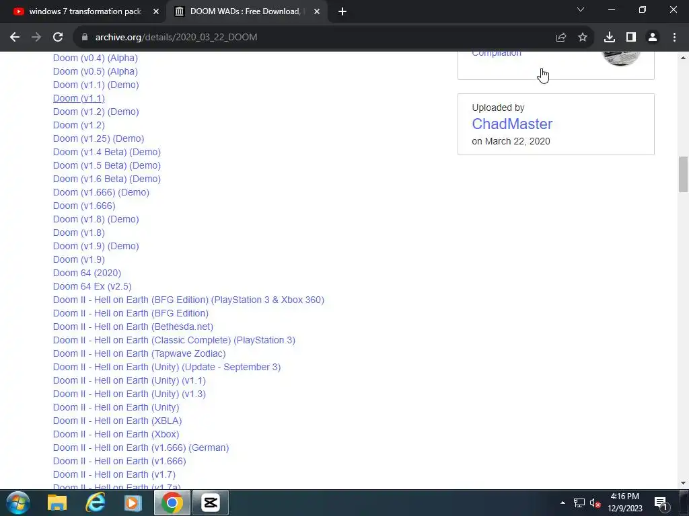Click the browser back arrow
The height and width of the screenshot is (516, 689).
pyautogui.click(x=15, y=38)
